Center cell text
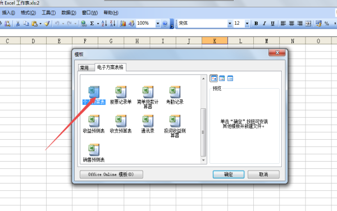 (x=292, y=24)
